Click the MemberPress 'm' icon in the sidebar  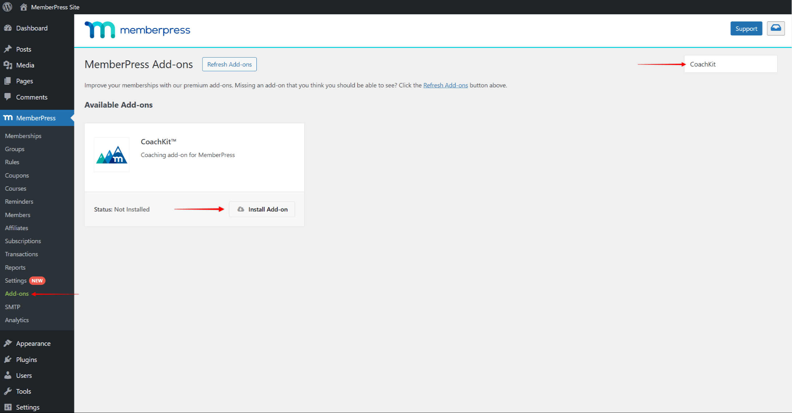pos(8,118)
